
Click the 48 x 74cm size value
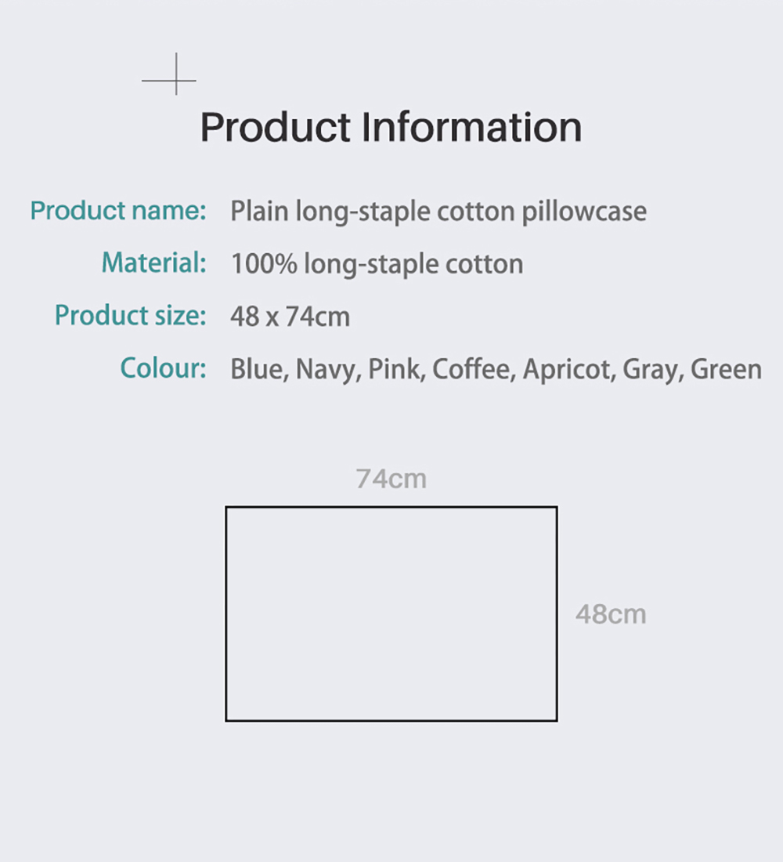290,317
